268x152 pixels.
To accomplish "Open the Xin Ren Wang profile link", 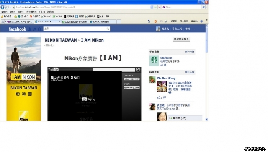I will [166, 79].
